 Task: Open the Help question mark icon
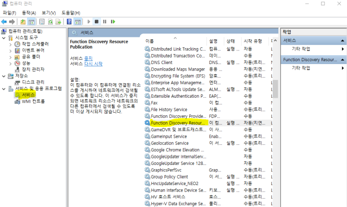pos(69,21)
